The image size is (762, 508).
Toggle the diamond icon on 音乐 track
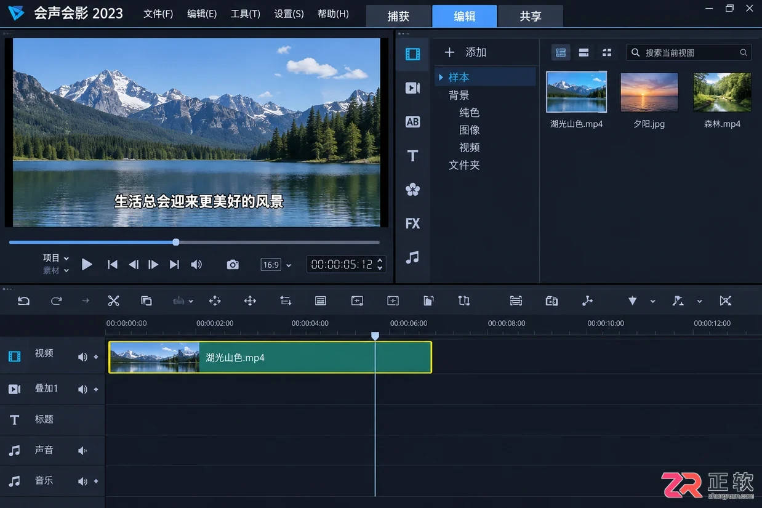tap(96, 482)
